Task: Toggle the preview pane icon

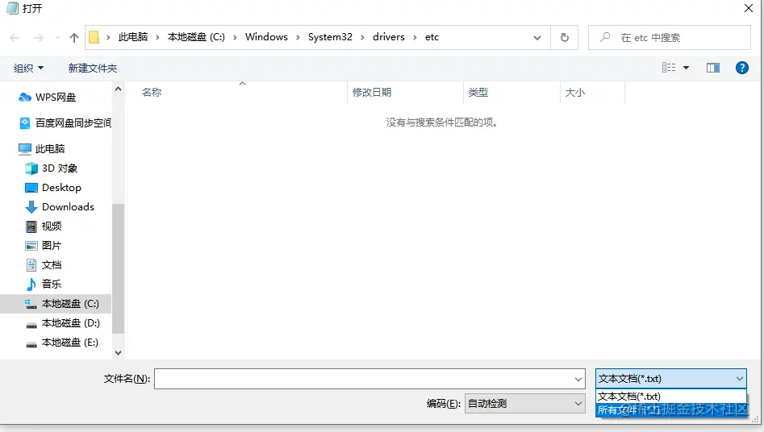Action: tap(713, 68)
